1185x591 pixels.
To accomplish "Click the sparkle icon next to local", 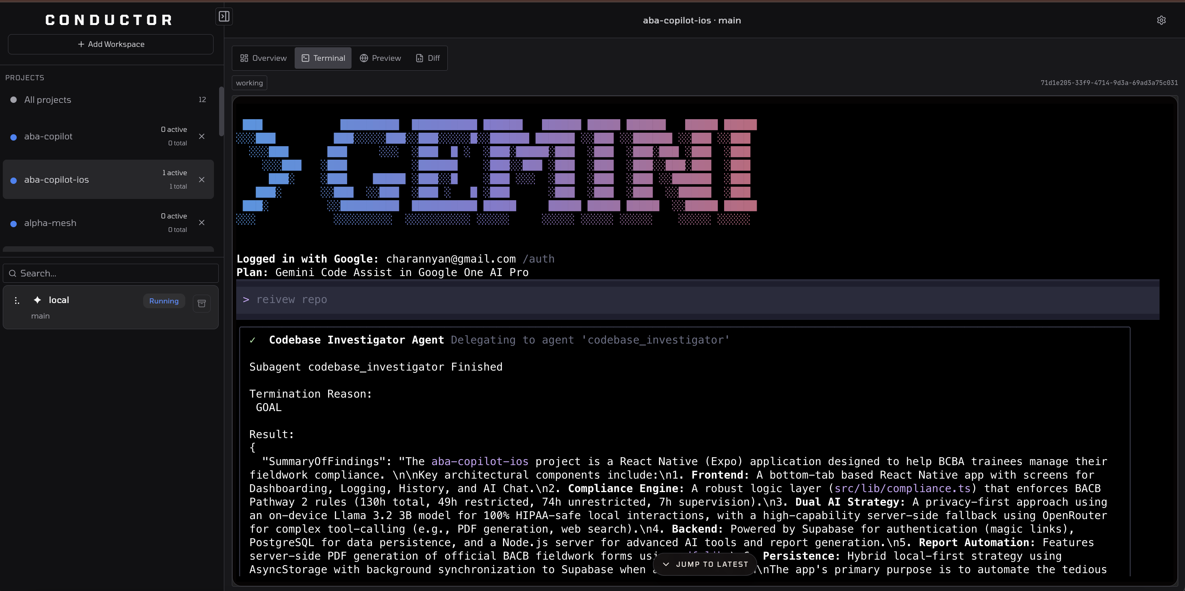I will click(37, 300).
